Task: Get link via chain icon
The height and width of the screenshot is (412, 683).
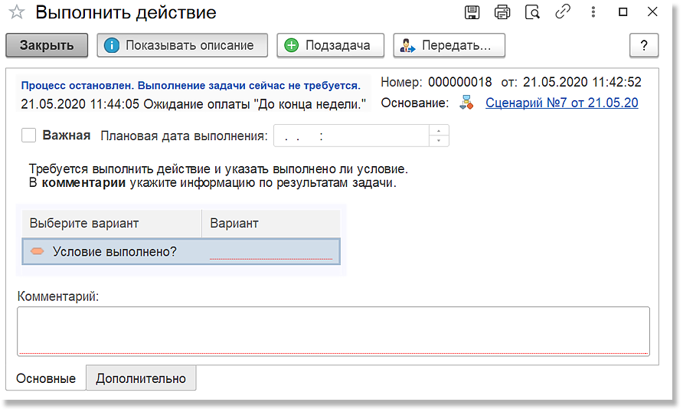Action: (x=563, y=11)
